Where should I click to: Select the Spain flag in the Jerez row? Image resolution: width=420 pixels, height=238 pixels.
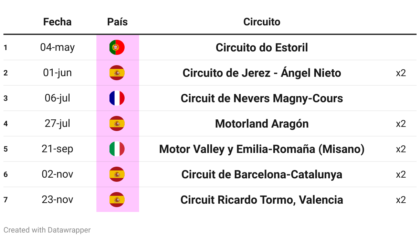click(117, 73)
